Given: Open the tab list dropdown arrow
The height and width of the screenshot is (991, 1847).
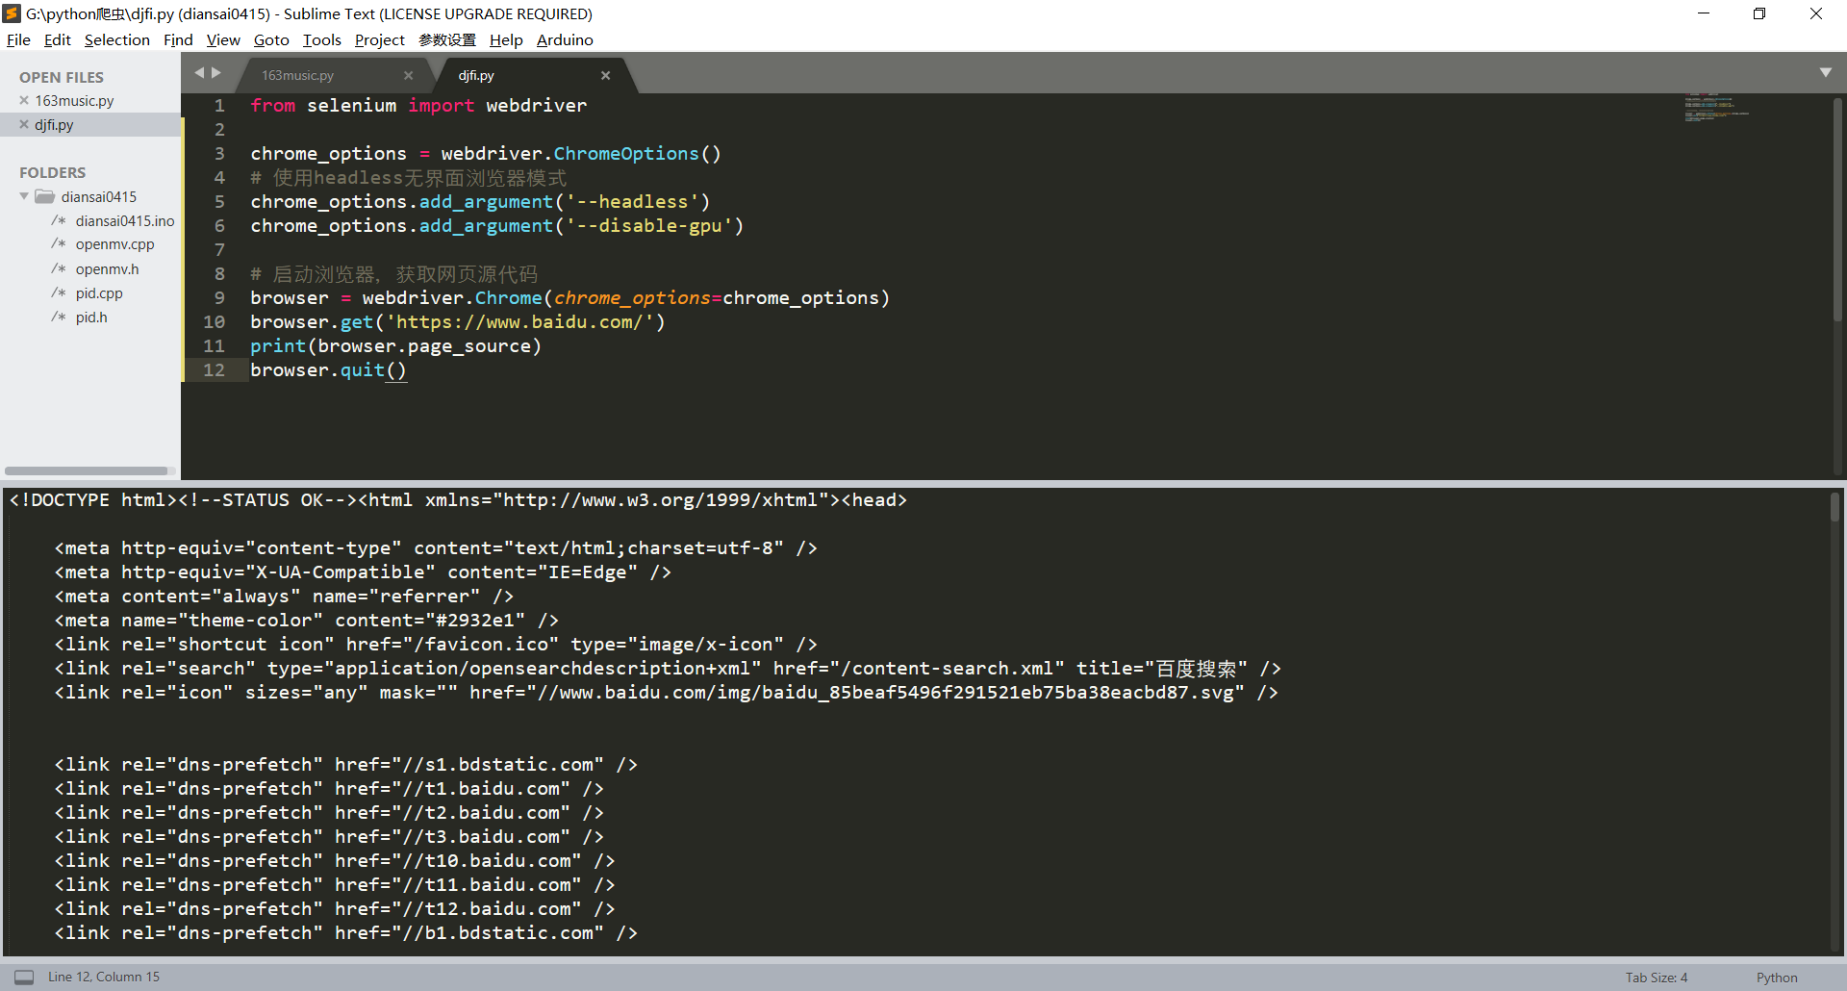Looking at the screenshot, I should [x=1826, y=72].
